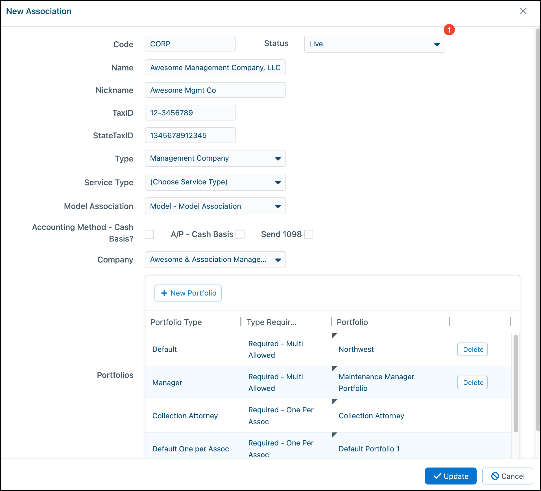Viewport: 541px width, 491px height.
Task: Expand the Company dropdown
Action: [215, 260]
